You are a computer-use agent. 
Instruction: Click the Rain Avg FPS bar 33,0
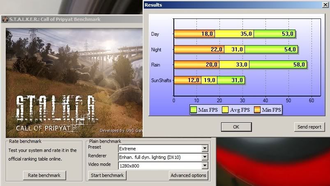[234, 64]
